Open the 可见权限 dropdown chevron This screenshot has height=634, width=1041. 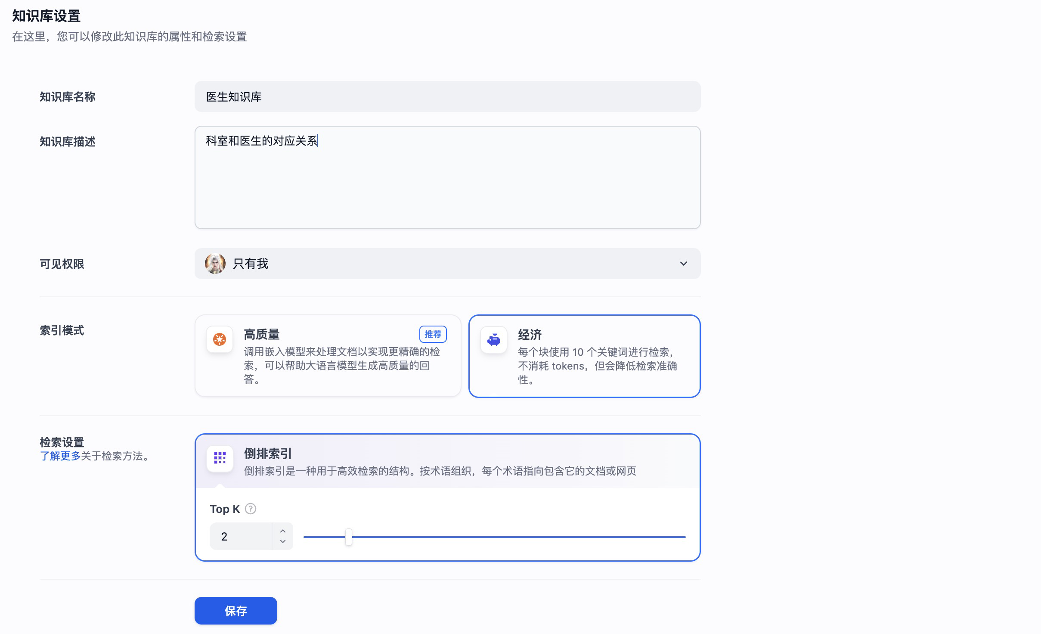683,264
